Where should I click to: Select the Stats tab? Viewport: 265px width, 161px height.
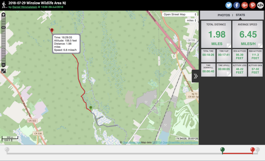tap(241, 15)
